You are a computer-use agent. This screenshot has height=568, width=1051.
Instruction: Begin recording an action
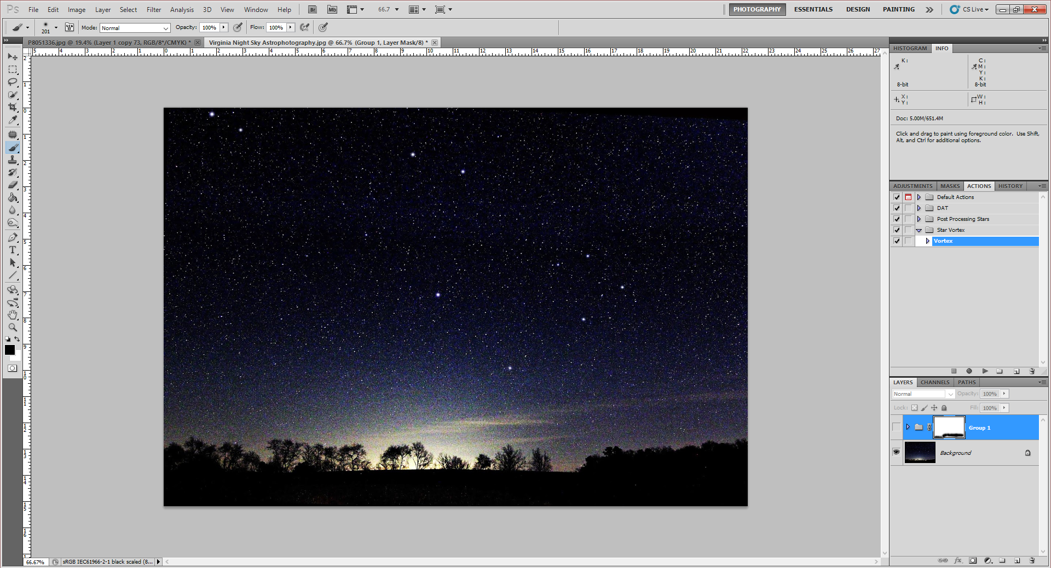[x=969, y=371]
